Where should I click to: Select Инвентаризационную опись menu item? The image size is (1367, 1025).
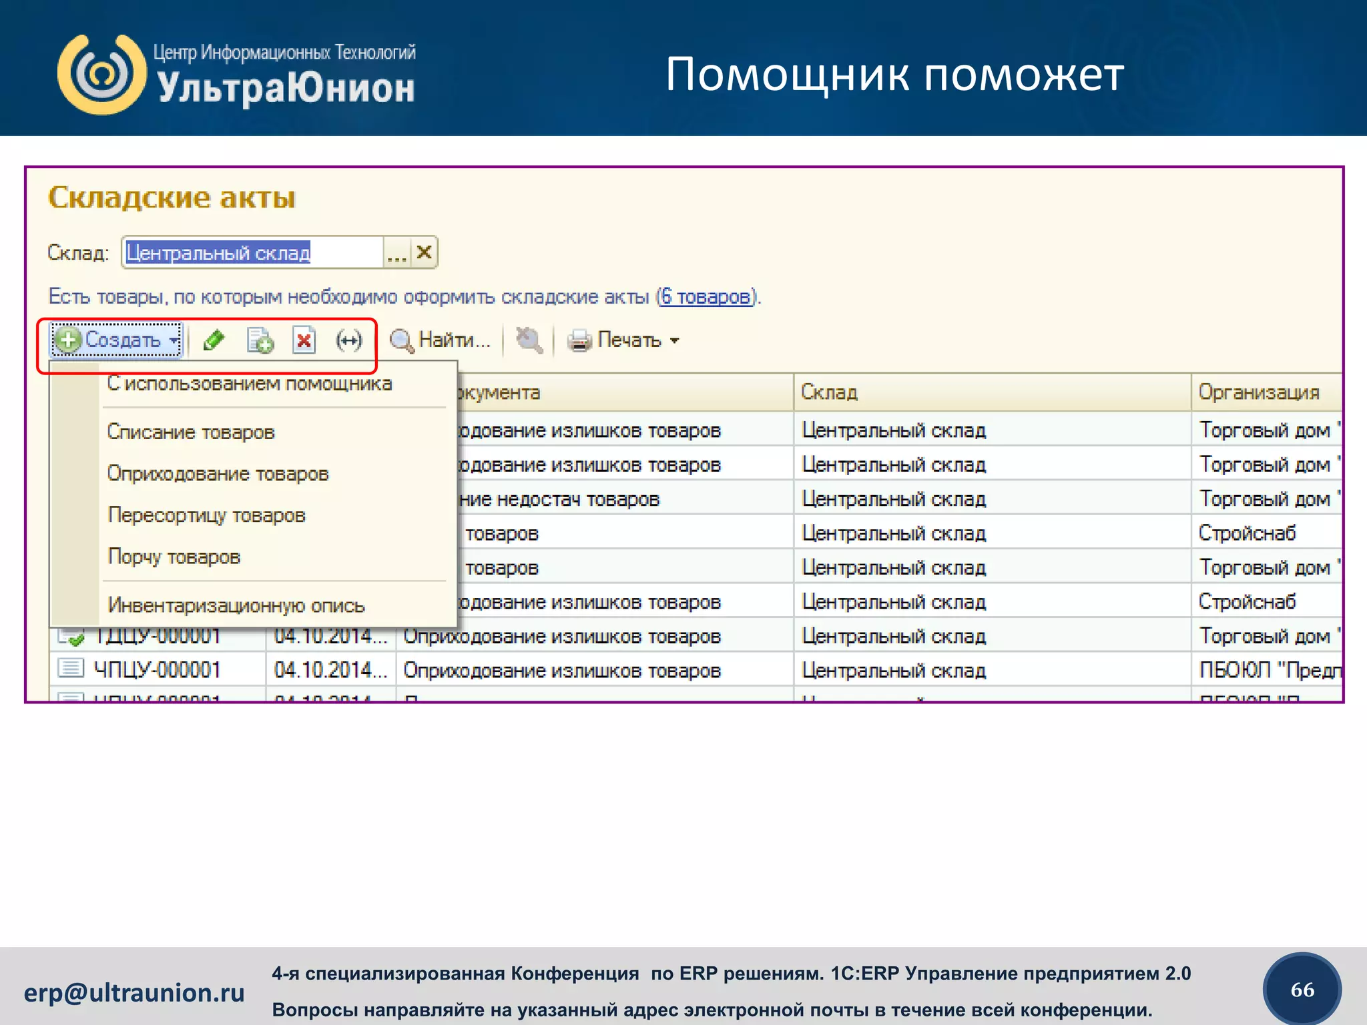[x=236, y=605]
